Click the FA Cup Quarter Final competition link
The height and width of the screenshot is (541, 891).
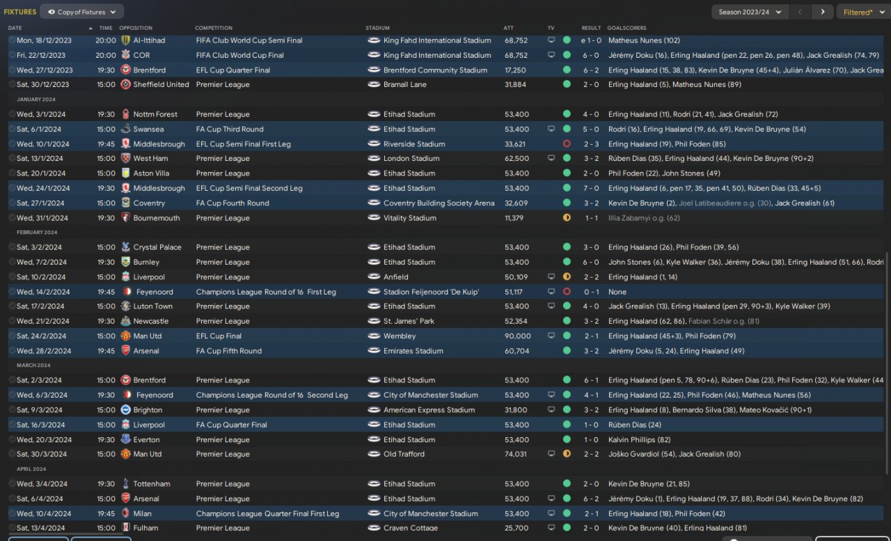click(230, 425)
